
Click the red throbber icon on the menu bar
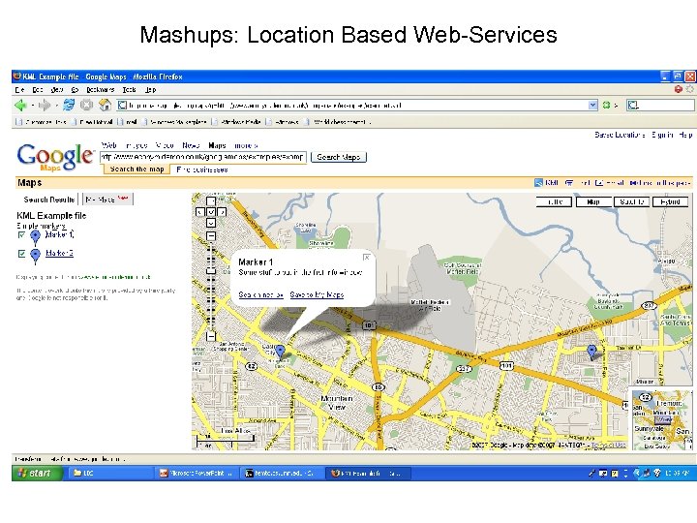(679, 89)
